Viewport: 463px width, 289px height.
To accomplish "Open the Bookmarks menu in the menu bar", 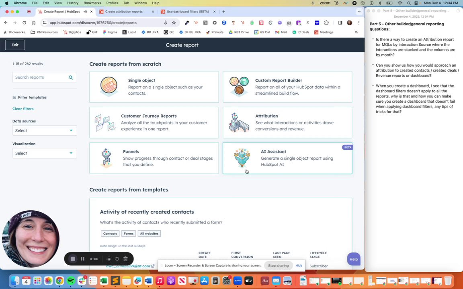I will (92, 3).
